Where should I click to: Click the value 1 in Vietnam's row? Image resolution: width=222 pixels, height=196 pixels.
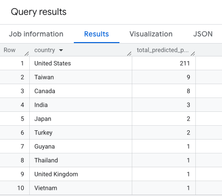(x=188, y=188)
